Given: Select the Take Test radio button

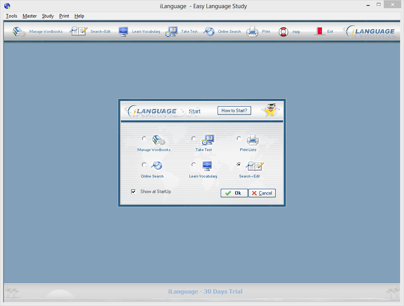Looking at the screenshot, I should tap(194, 139).
